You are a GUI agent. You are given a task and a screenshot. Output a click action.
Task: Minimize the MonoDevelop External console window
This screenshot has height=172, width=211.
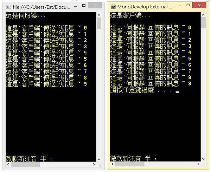coord(180,6)
